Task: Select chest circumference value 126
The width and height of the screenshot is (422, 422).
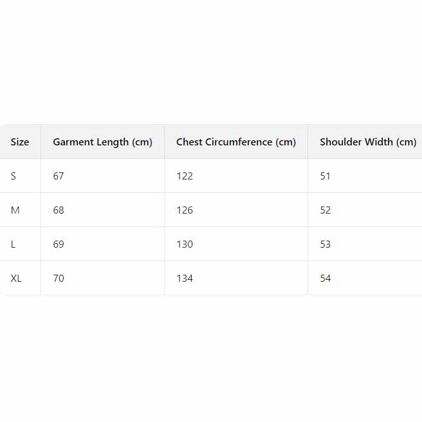Action: [x=185, y=210]
